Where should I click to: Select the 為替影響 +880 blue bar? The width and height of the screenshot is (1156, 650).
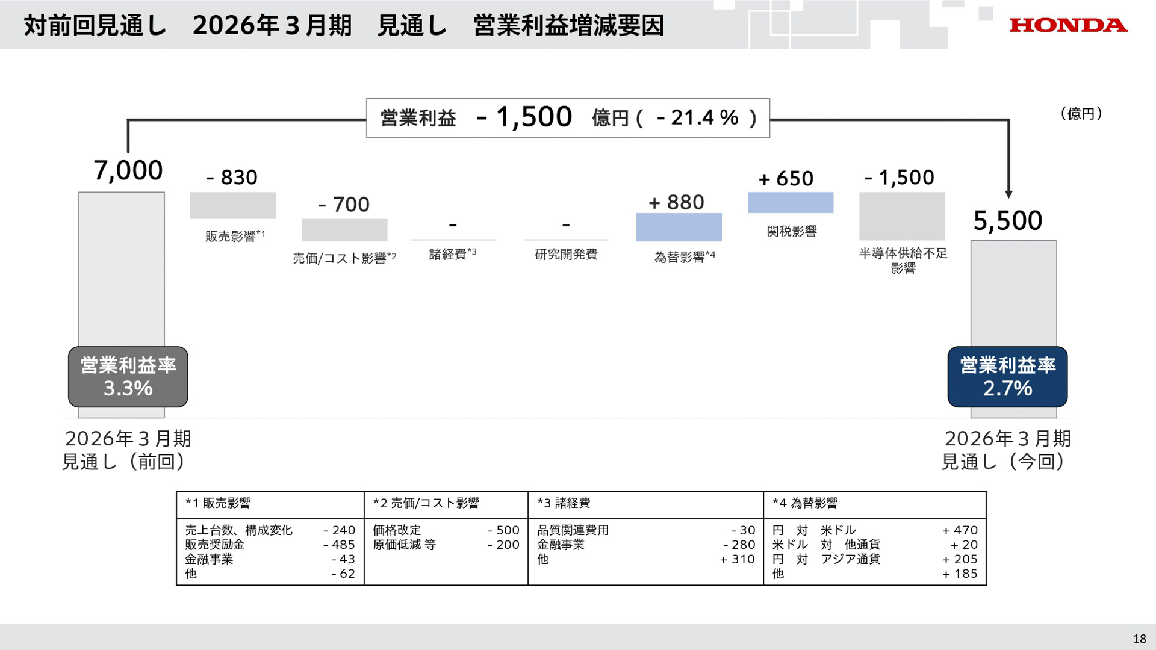coord(678,228)
